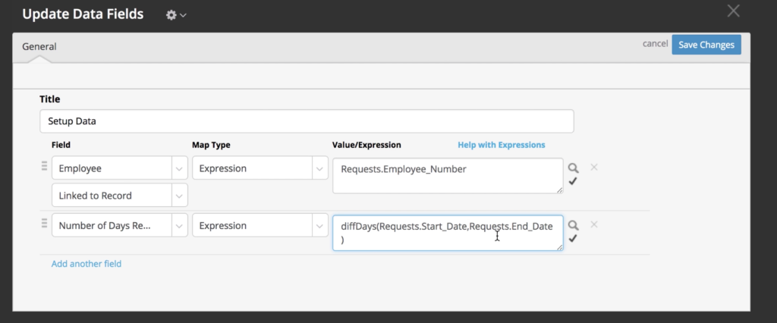This screenshot has width=777, height=323.
Task: Open Help with Expressions link
Action: coord(501,145)
